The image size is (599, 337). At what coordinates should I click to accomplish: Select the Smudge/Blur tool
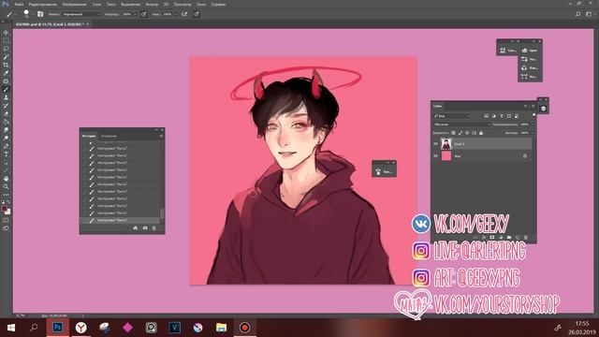[x=6, y=130]
